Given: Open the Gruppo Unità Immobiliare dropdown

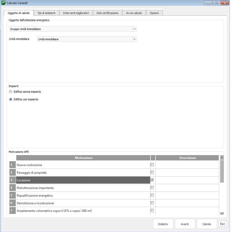Looking at the screenshot, I should (134, 29).
